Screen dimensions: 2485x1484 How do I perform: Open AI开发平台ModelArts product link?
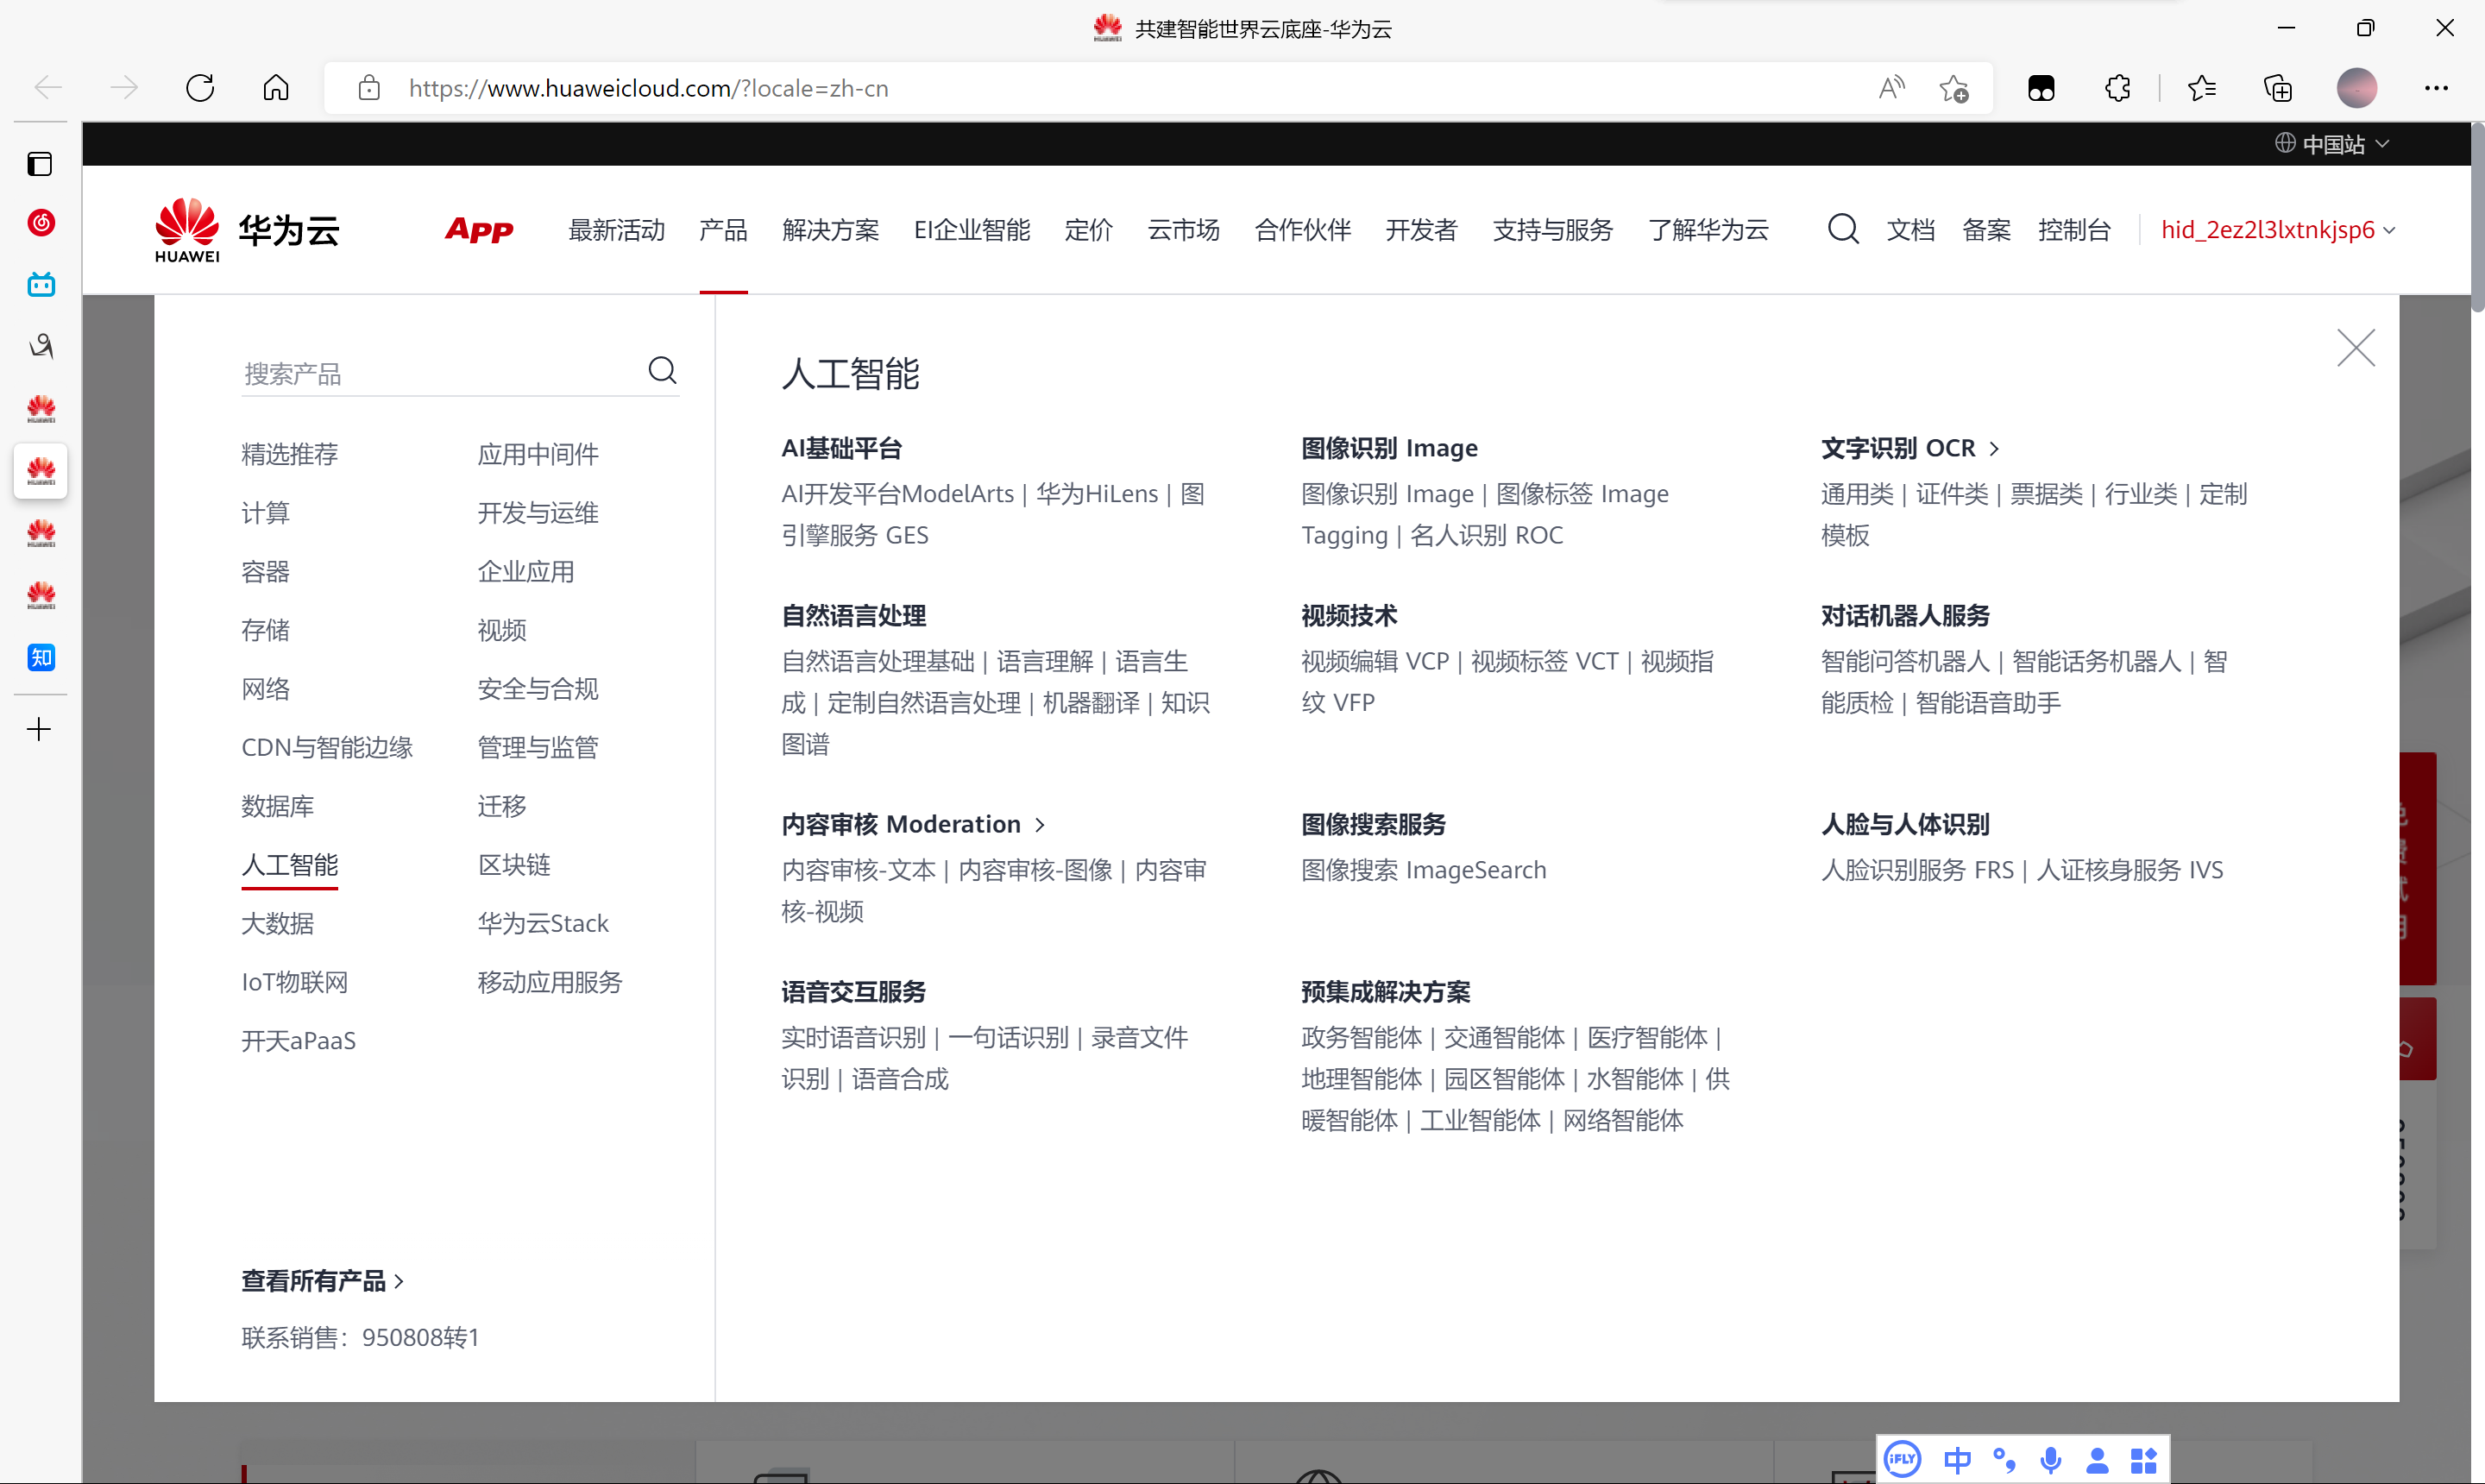(897, 493)
